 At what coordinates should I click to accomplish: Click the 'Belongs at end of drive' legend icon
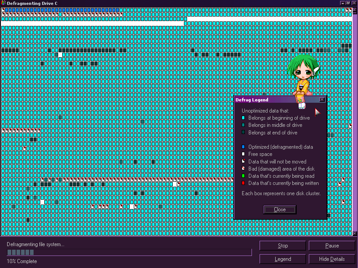(243, 133)
